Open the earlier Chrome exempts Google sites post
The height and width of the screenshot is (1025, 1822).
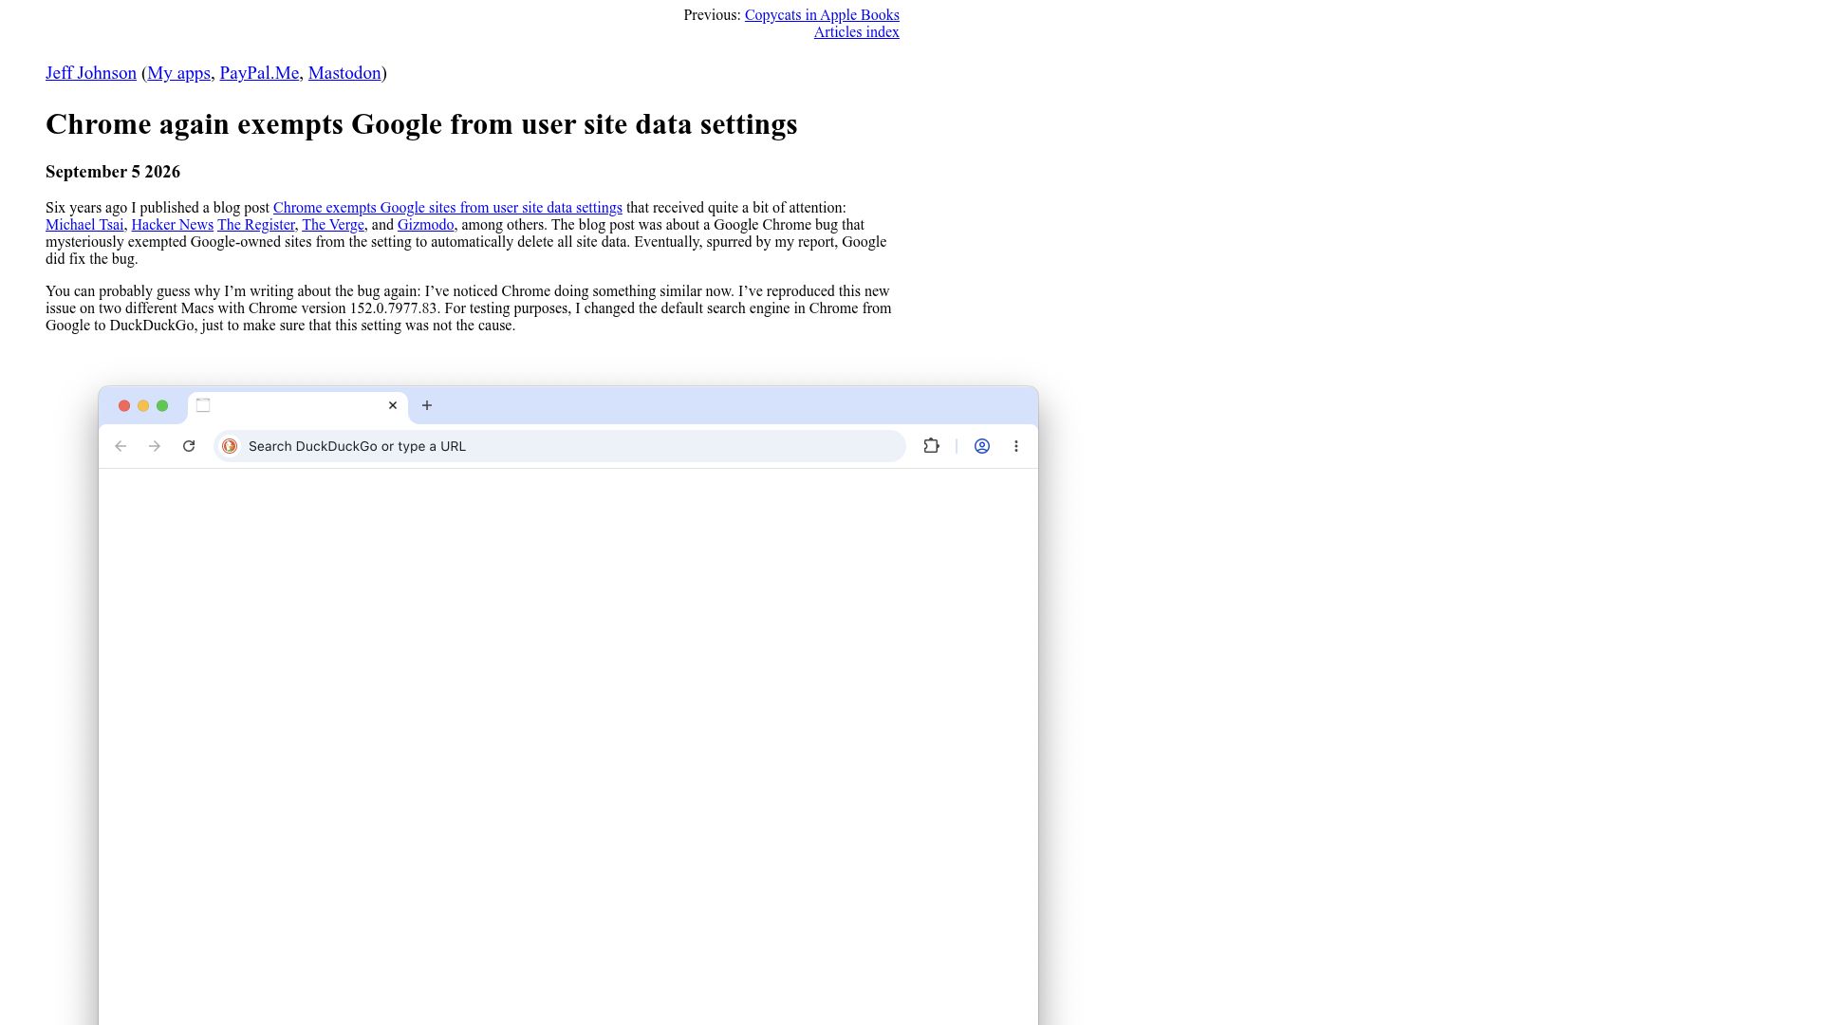[x=448, y=208]
